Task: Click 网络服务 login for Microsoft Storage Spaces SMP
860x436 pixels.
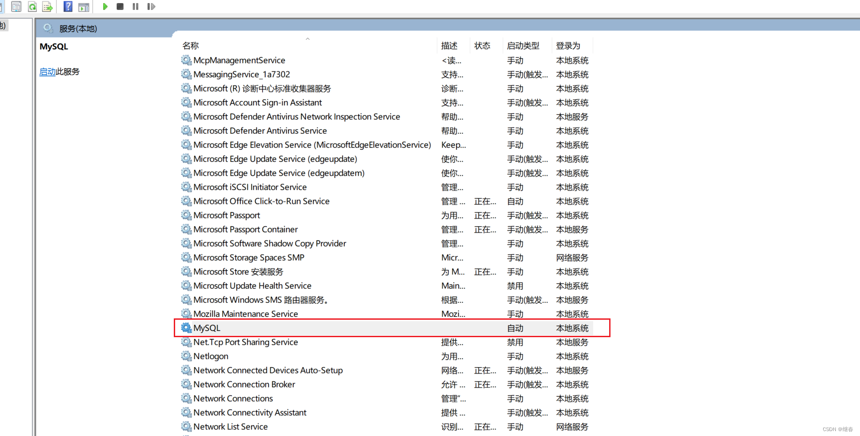Action: point(572,258)
